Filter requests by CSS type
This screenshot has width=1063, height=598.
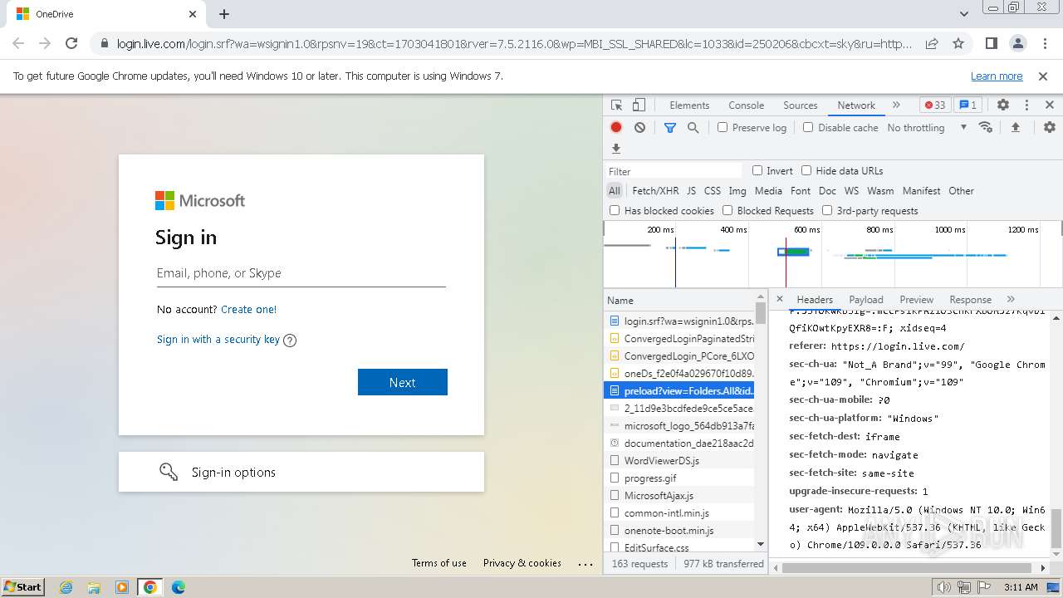(713, 191)
